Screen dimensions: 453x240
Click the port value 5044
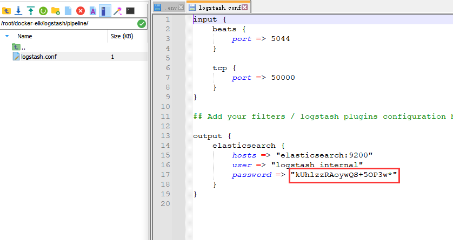pos(280,39)
